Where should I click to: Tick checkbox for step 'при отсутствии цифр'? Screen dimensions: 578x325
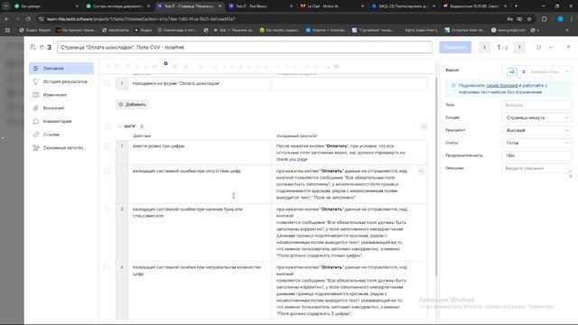click(107, 171)
